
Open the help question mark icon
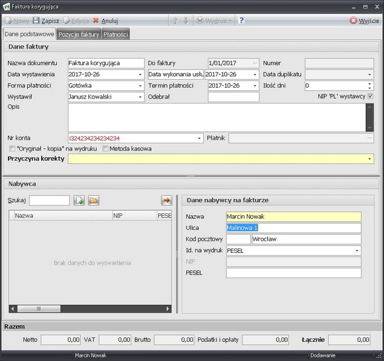click(241, 21)
